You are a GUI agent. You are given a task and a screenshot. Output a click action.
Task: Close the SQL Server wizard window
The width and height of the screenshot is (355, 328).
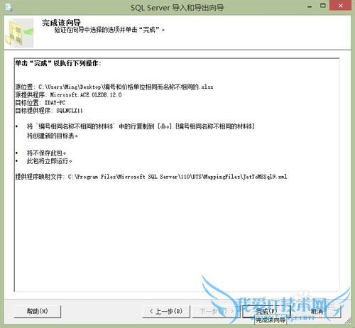(x=340, y=6)
